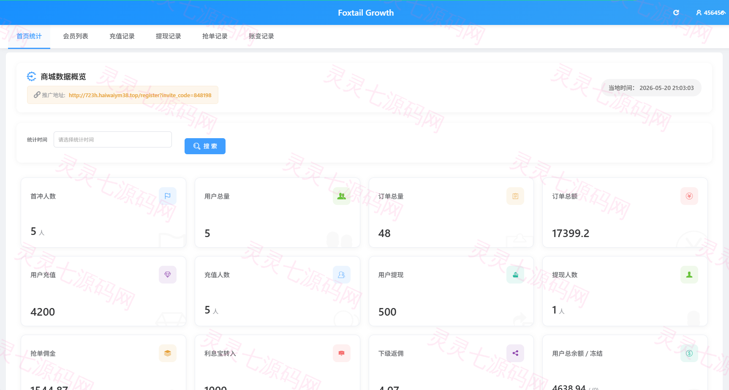Click the flag icon on 首冲人数 card
Screen dimensions: 729x390
click(168, 196)
